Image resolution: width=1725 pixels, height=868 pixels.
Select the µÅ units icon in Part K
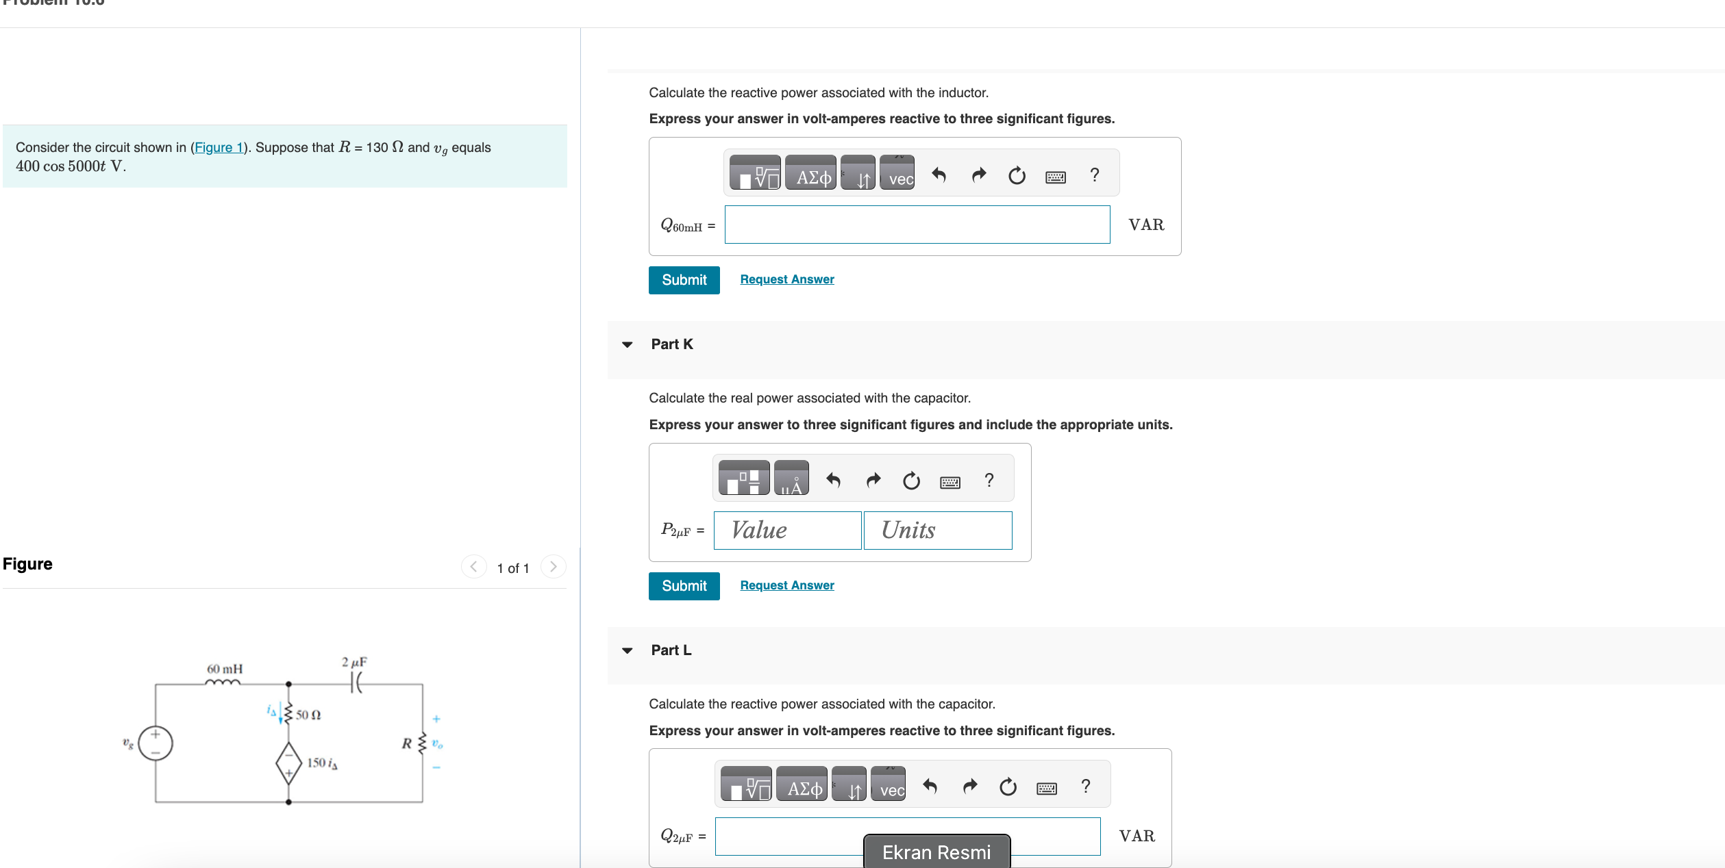point(792,479)
